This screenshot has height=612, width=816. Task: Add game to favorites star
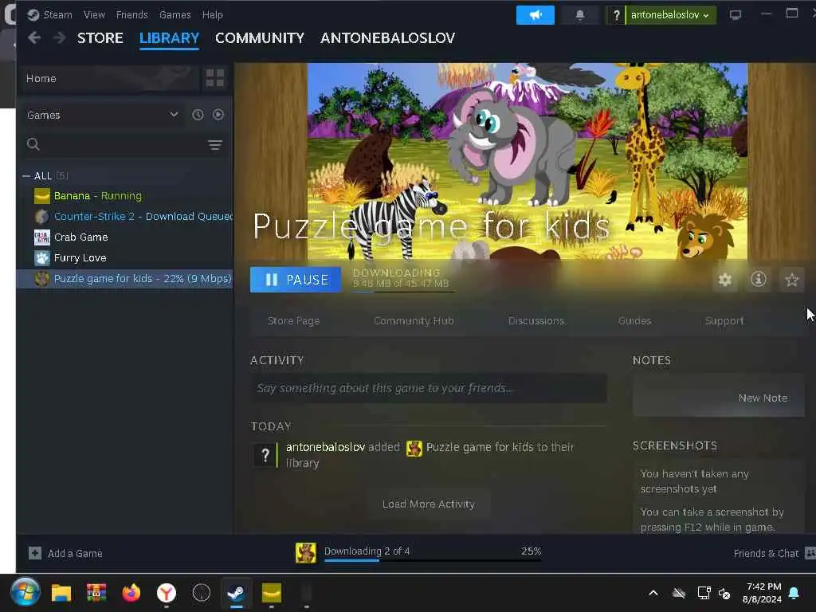point(791,280)
